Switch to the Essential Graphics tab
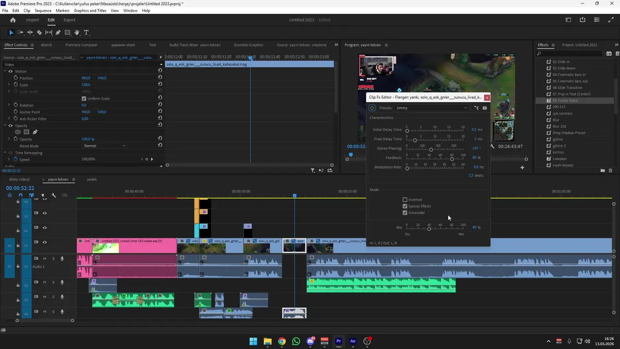620x349 pixels. coord(248,45)
